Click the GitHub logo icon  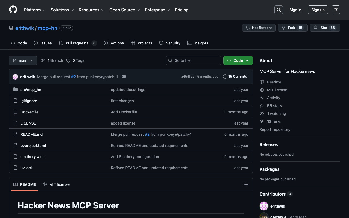[x=13, y=10]
